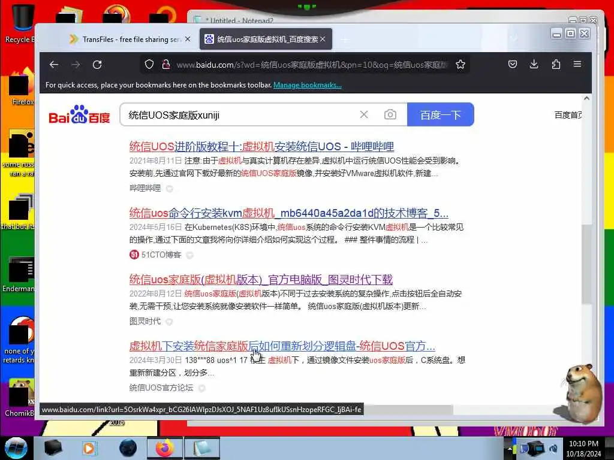The image size is (614, 460).
Task: Open the Pocket save icon
Action: [x=513, y=64]
